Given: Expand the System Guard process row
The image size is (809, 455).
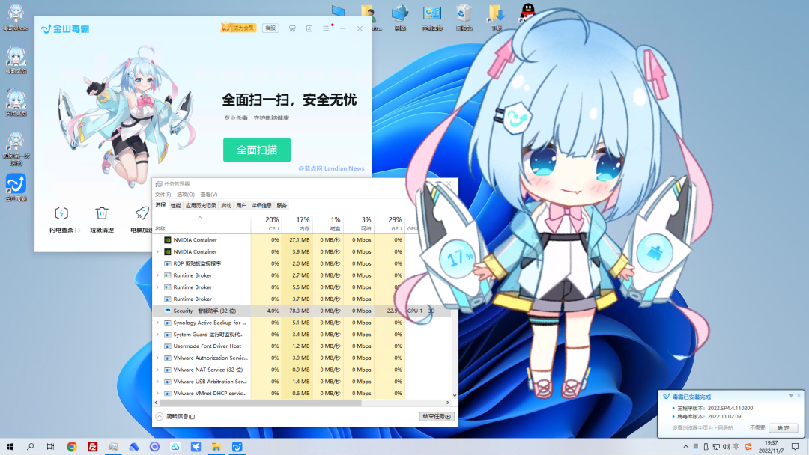Looking at the screenshot, I should pos(157,335).
